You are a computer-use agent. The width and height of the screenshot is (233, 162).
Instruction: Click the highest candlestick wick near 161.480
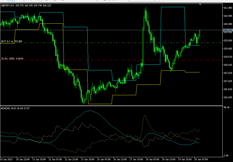146,8
